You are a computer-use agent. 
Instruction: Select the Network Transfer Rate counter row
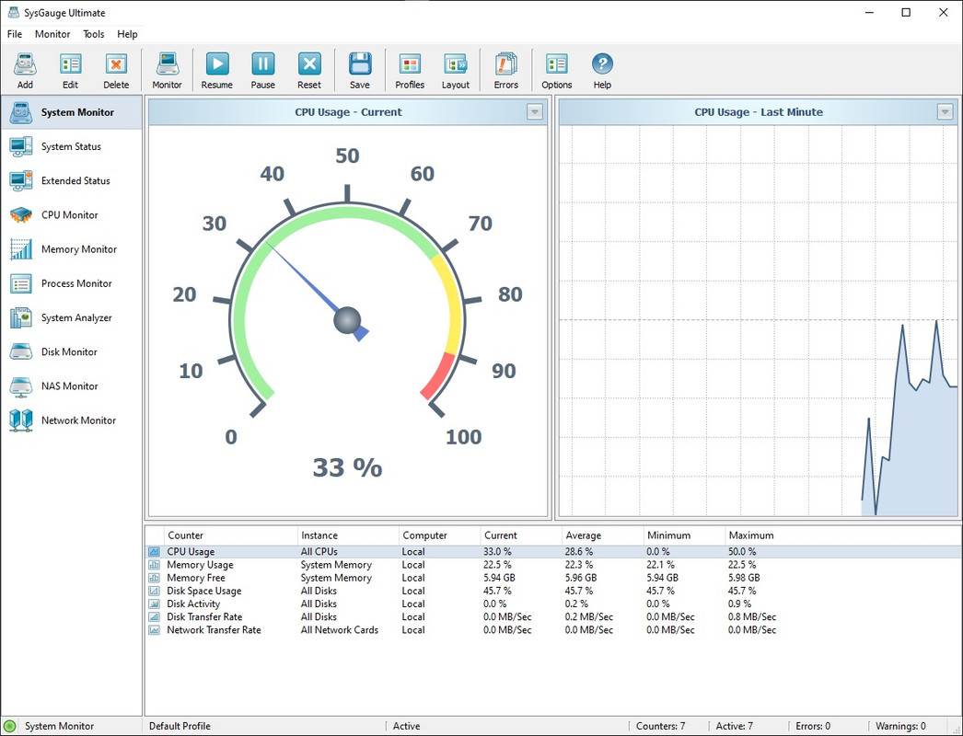(x=553, y=630)
